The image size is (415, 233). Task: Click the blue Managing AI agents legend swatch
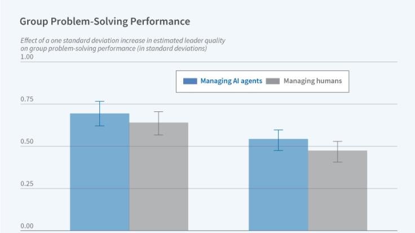point(189,81)
